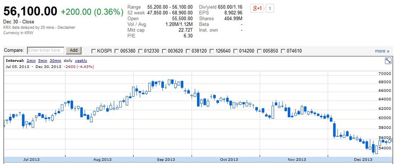Image resolution: width=394 pixels, height=164 pixels.
Task: Enable the 005380 comparison checkbox
Action: [x=117, y=51]
